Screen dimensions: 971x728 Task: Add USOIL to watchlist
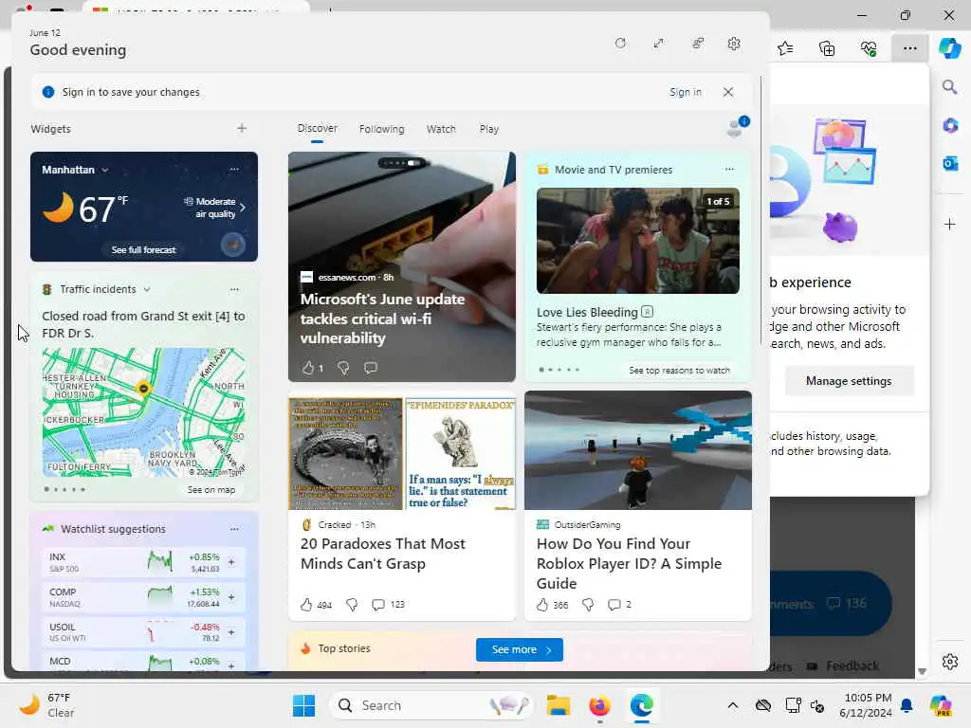tap(231, 632)
